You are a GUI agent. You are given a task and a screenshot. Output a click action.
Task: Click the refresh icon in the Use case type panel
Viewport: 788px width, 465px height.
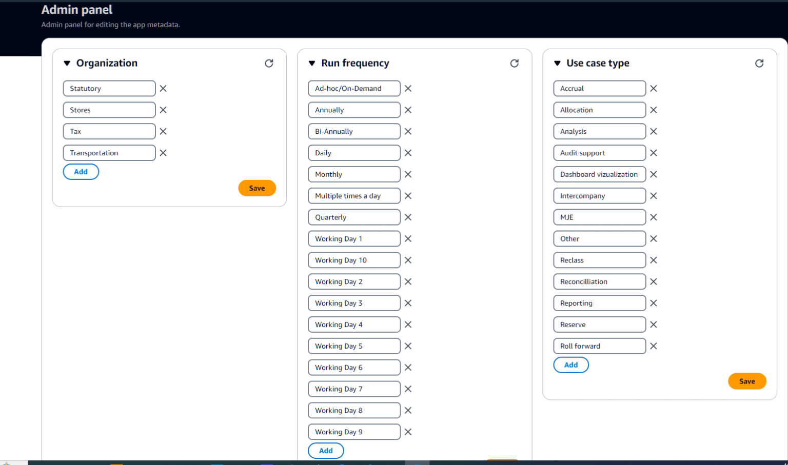760,63
